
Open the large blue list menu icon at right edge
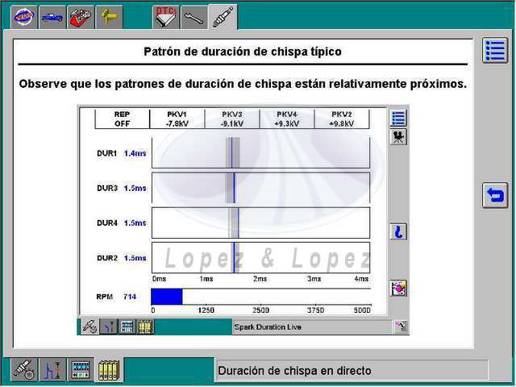point(495,51)
